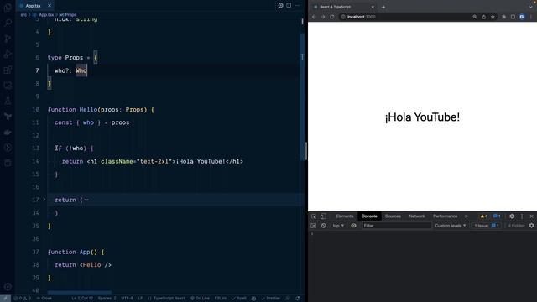Switch to the Console DevTools tab
Image resolution: width=537 pixels, height=302 pixels.
coord(369,216)
